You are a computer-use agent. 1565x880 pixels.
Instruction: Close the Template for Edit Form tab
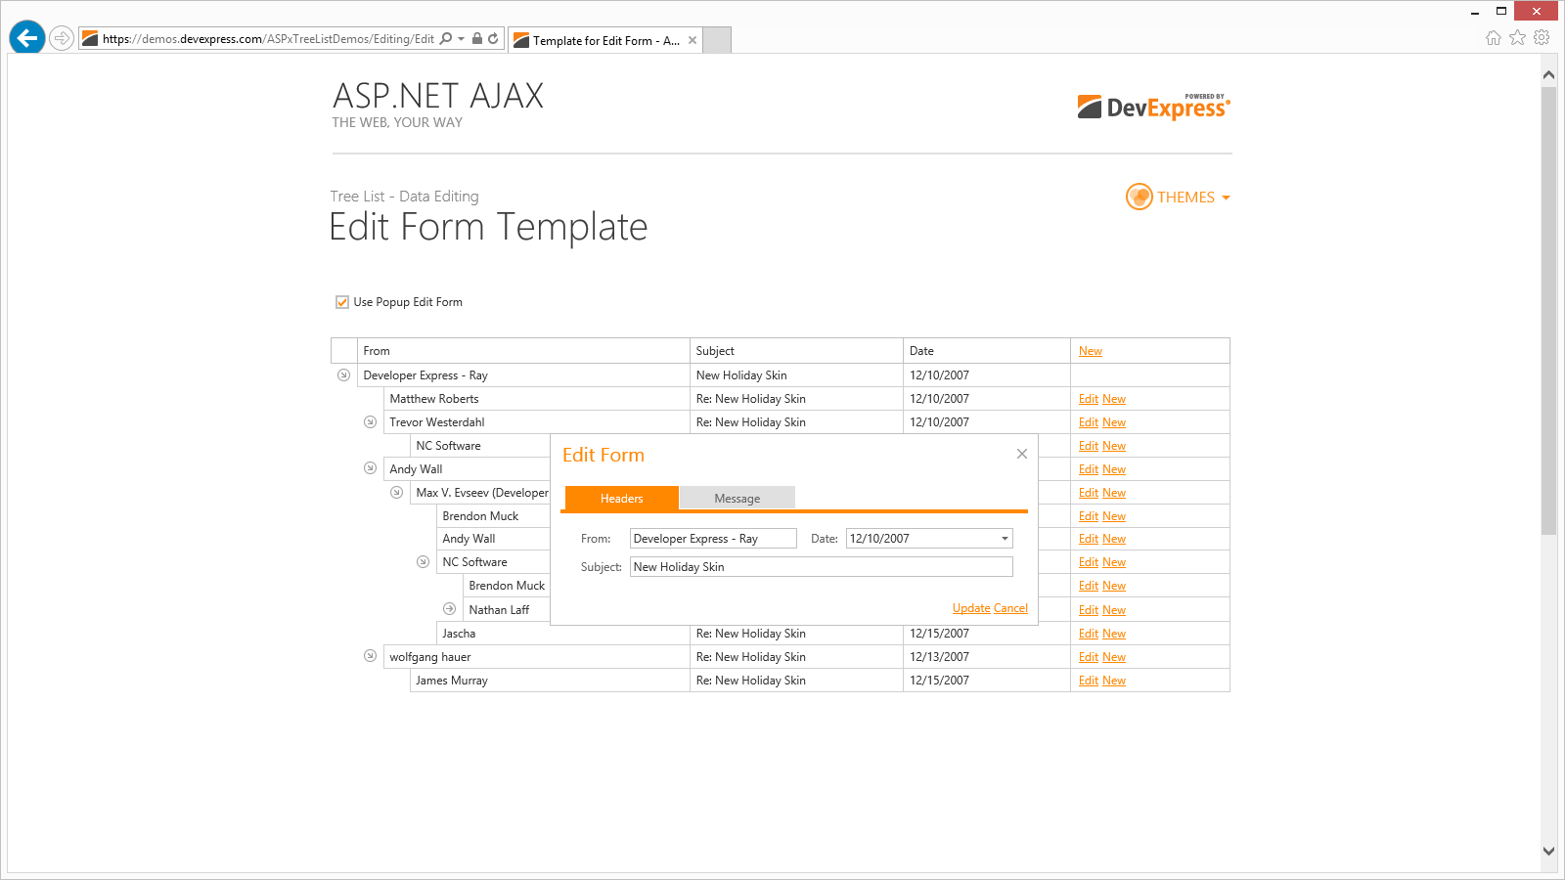point(693,40)
